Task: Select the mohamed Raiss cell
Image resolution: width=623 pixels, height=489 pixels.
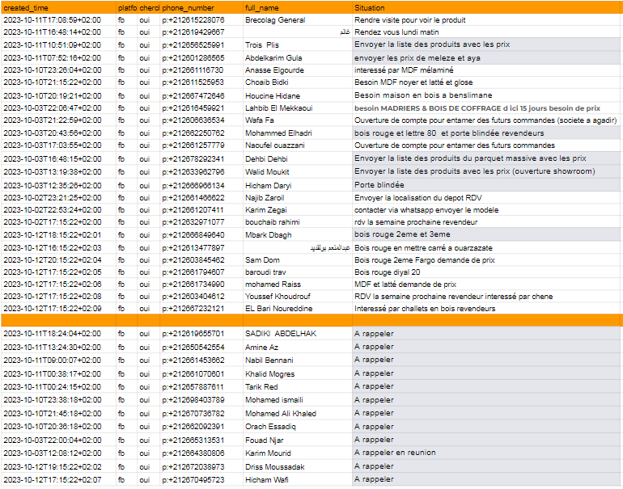Action: [298, 285]
